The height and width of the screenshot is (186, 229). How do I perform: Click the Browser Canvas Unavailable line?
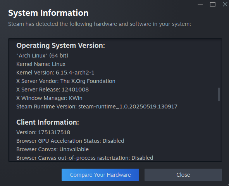52,149
